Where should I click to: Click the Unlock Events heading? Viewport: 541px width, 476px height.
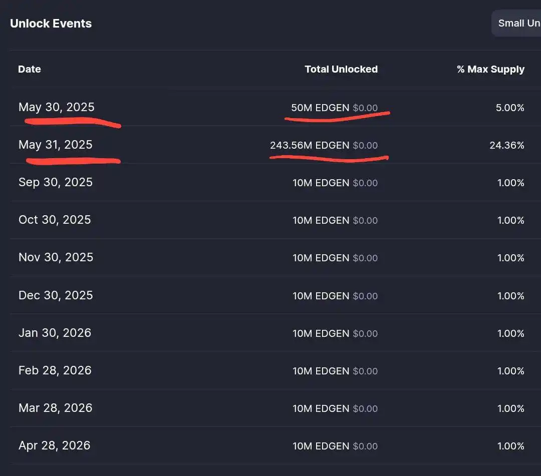pos(51,24)
